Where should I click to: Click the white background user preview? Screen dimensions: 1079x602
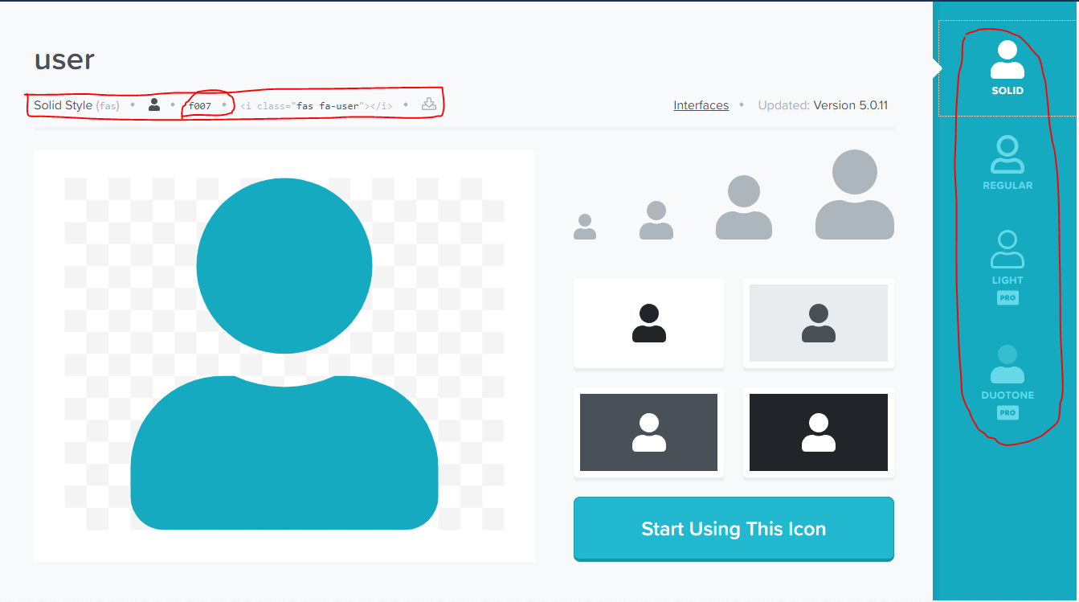pyautogui.click(x=648, y=323)
